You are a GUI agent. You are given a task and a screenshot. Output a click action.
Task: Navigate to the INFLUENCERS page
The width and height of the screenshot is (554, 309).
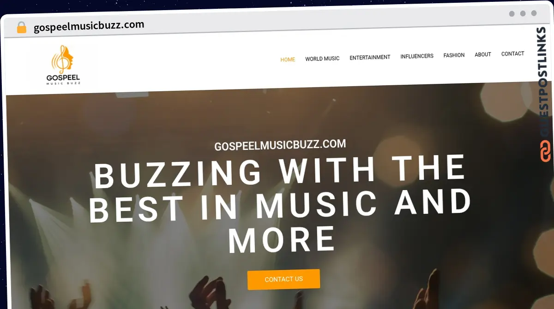pos(417,56)
